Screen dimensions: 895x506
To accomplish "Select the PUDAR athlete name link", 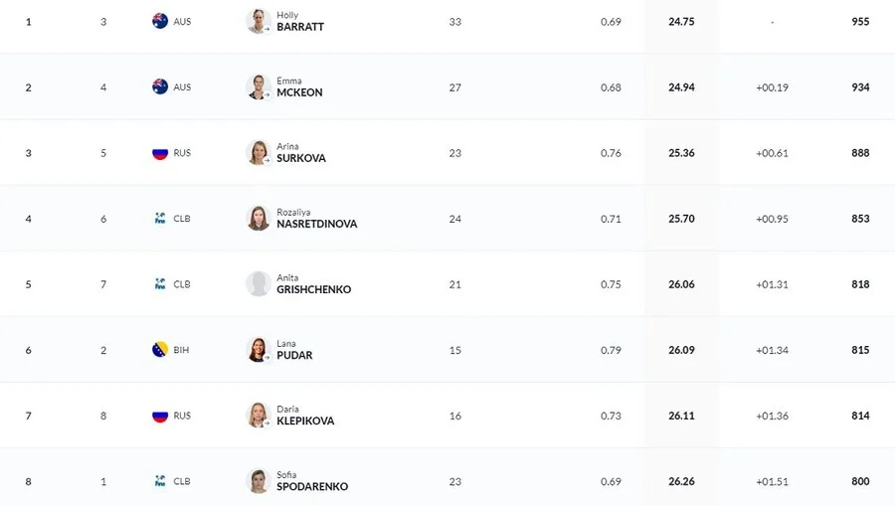I will pos(294,356).
